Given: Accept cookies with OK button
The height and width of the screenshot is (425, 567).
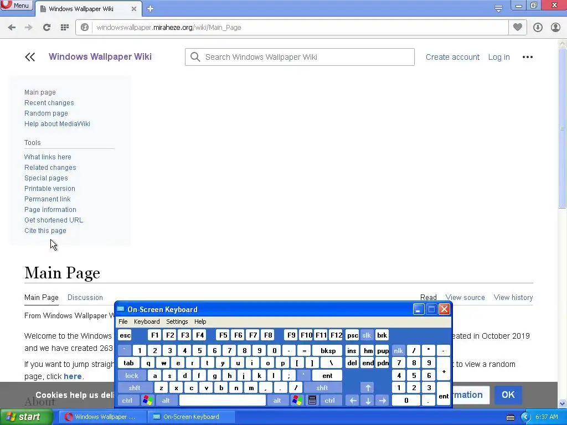Looking at the screenshot, I should coord(508,395).
